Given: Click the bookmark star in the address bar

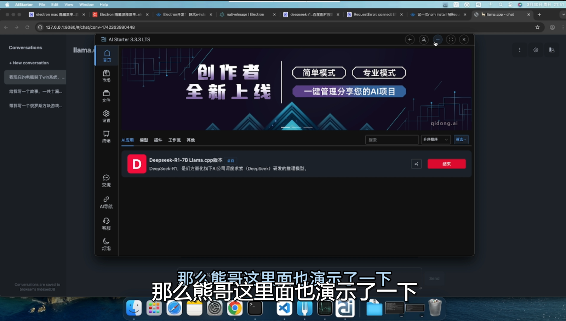Looking at the screenshot, I should pos(537,27).
